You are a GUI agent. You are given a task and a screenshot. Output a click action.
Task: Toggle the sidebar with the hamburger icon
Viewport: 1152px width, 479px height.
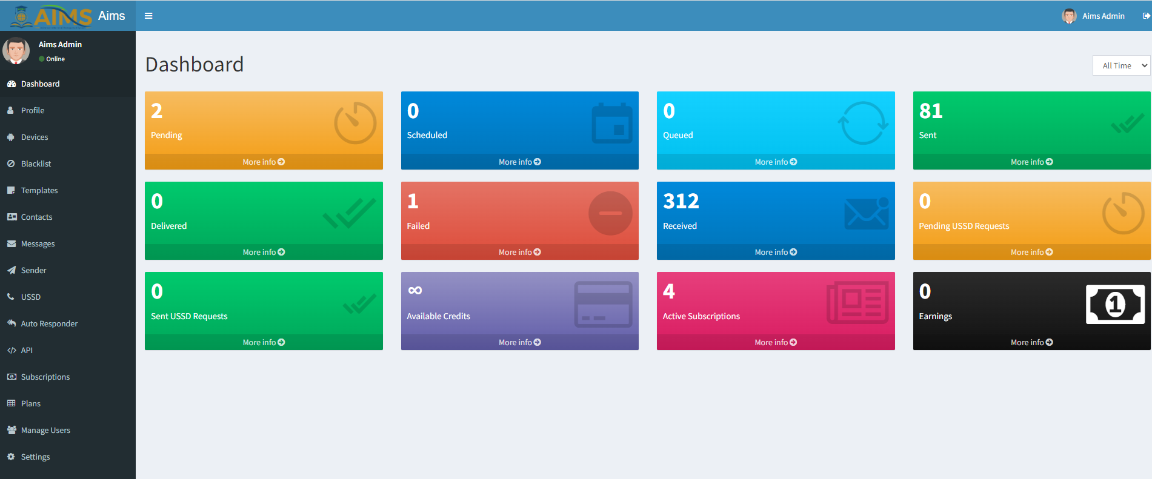(x=148, y=16)
